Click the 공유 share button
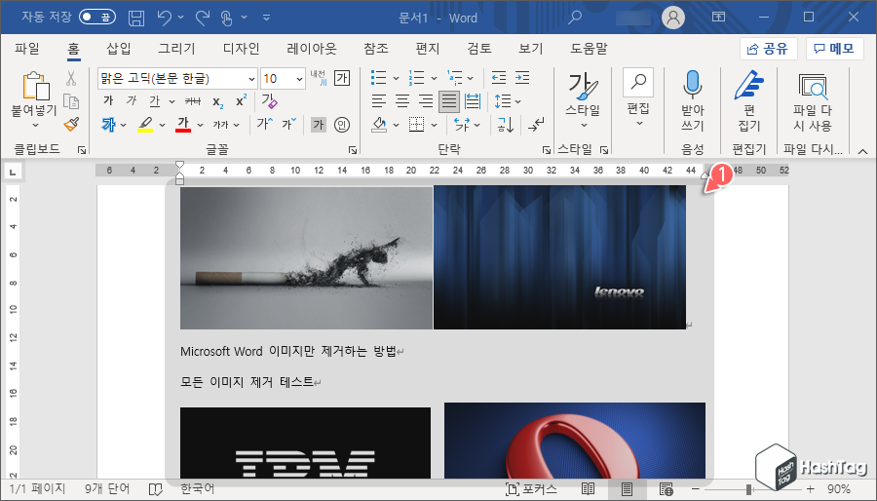Screen dimensions: 877x501 coord(768,49)
